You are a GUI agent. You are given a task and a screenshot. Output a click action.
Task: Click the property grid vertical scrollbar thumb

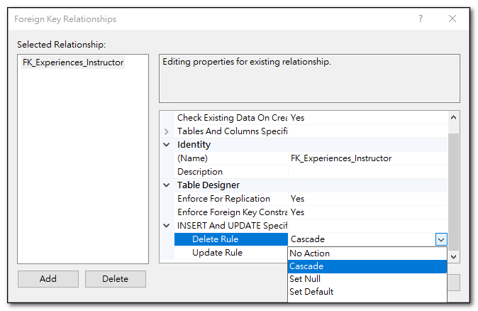point(453,192)
